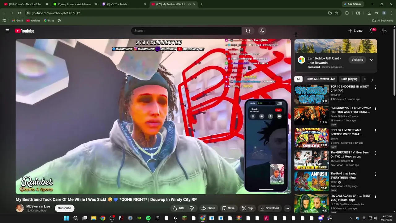Open File Explorer from the taskbar
Image resolution: width=396 pixels, height=223 pixels.
pos(94,218)
